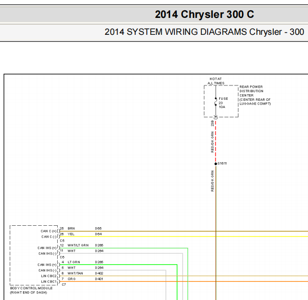Image resolution: width=308 pixels, height=300 pixels.
Task: Click the 'WHT/TAN' wire color label
Action: click(75, 273)
